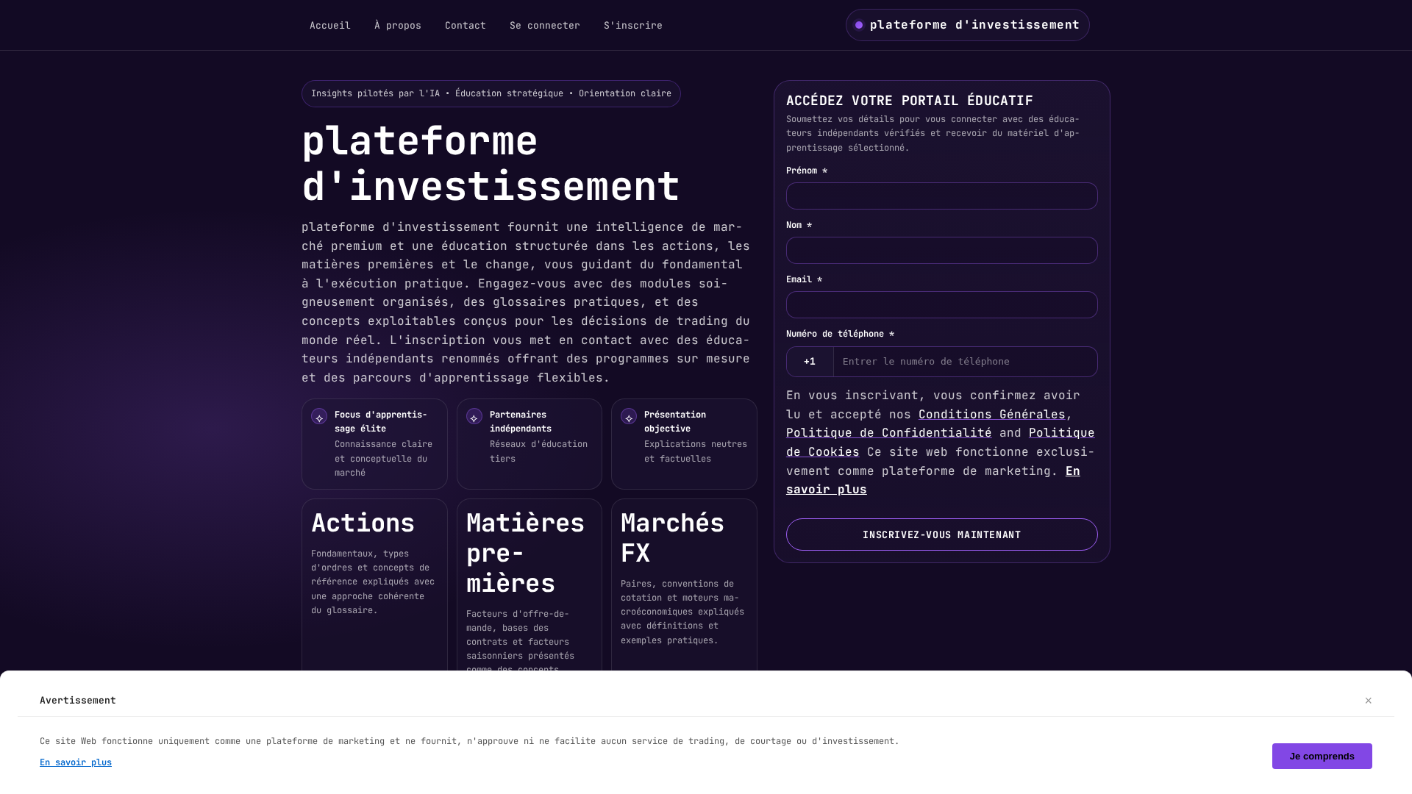The width and height of the screenshot is (1412, 794).
Task: Click the Partenaires indépendants title
Action: [521, 421]
